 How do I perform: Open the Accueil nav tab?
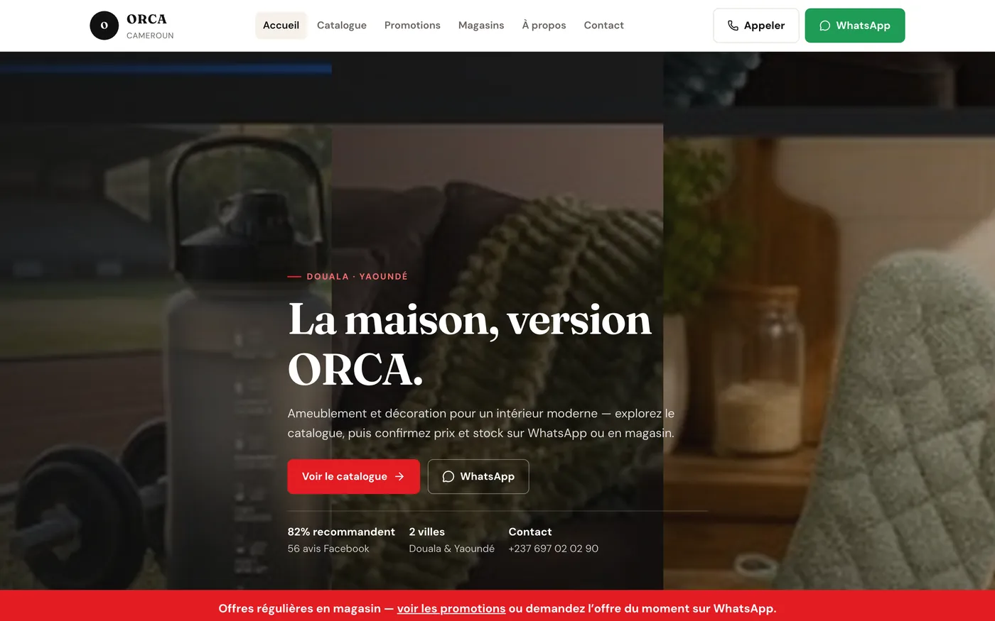click(281, 26)
